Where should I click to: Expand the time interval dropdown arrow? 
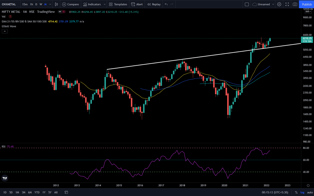50,4
